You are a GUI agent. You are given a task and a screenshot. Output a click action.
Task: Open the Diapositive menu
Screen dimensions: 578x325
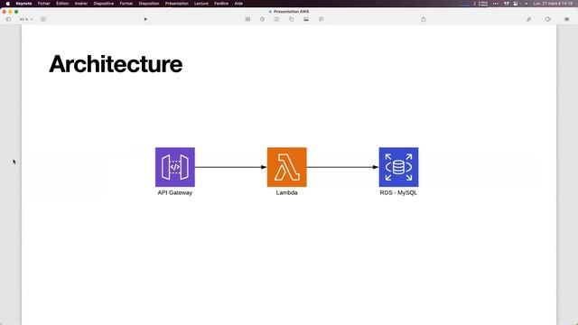click(x=104, y=4)
